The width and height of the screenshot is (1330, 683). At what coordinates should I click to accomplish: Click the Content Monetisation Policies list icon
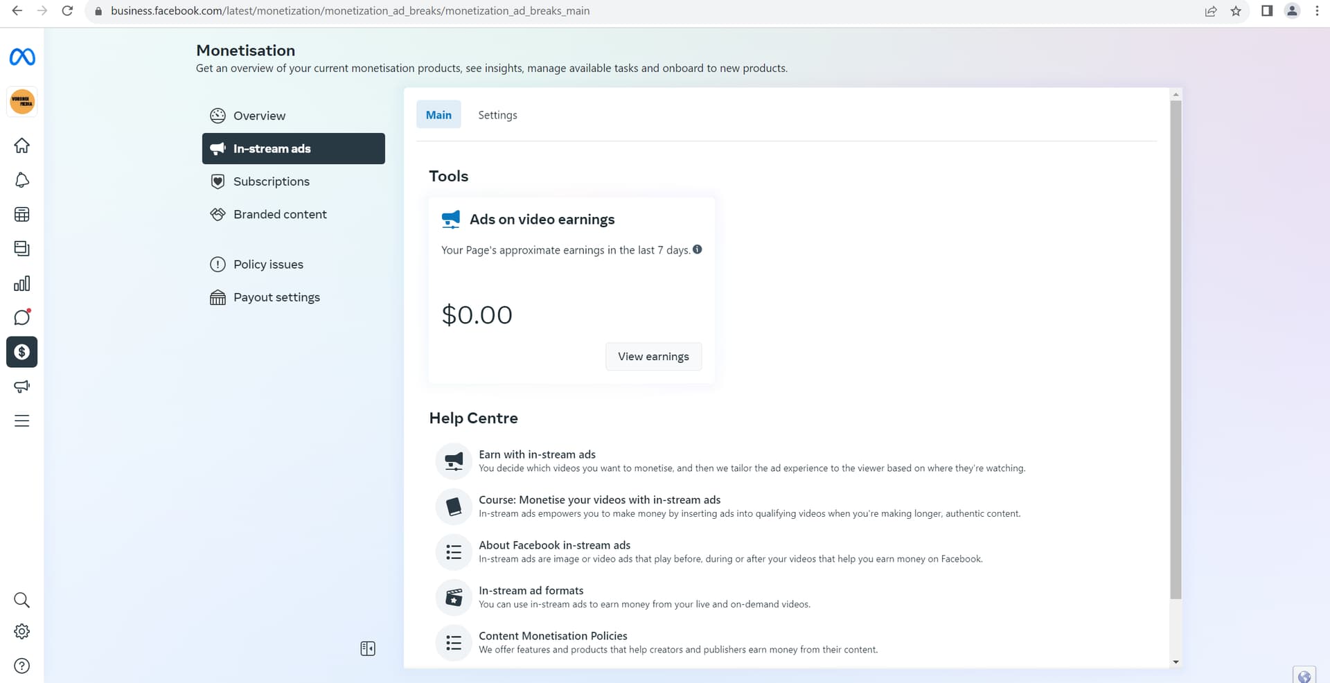(x=454, y=643)
